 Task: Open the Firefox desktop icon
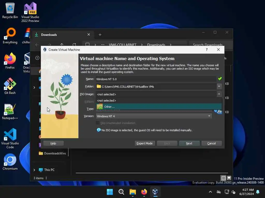click(x=10, y=61)
